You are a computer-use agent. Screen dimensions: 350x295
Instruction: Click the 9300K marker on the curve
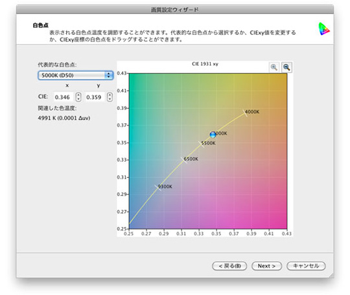click(x=158, y=188)
